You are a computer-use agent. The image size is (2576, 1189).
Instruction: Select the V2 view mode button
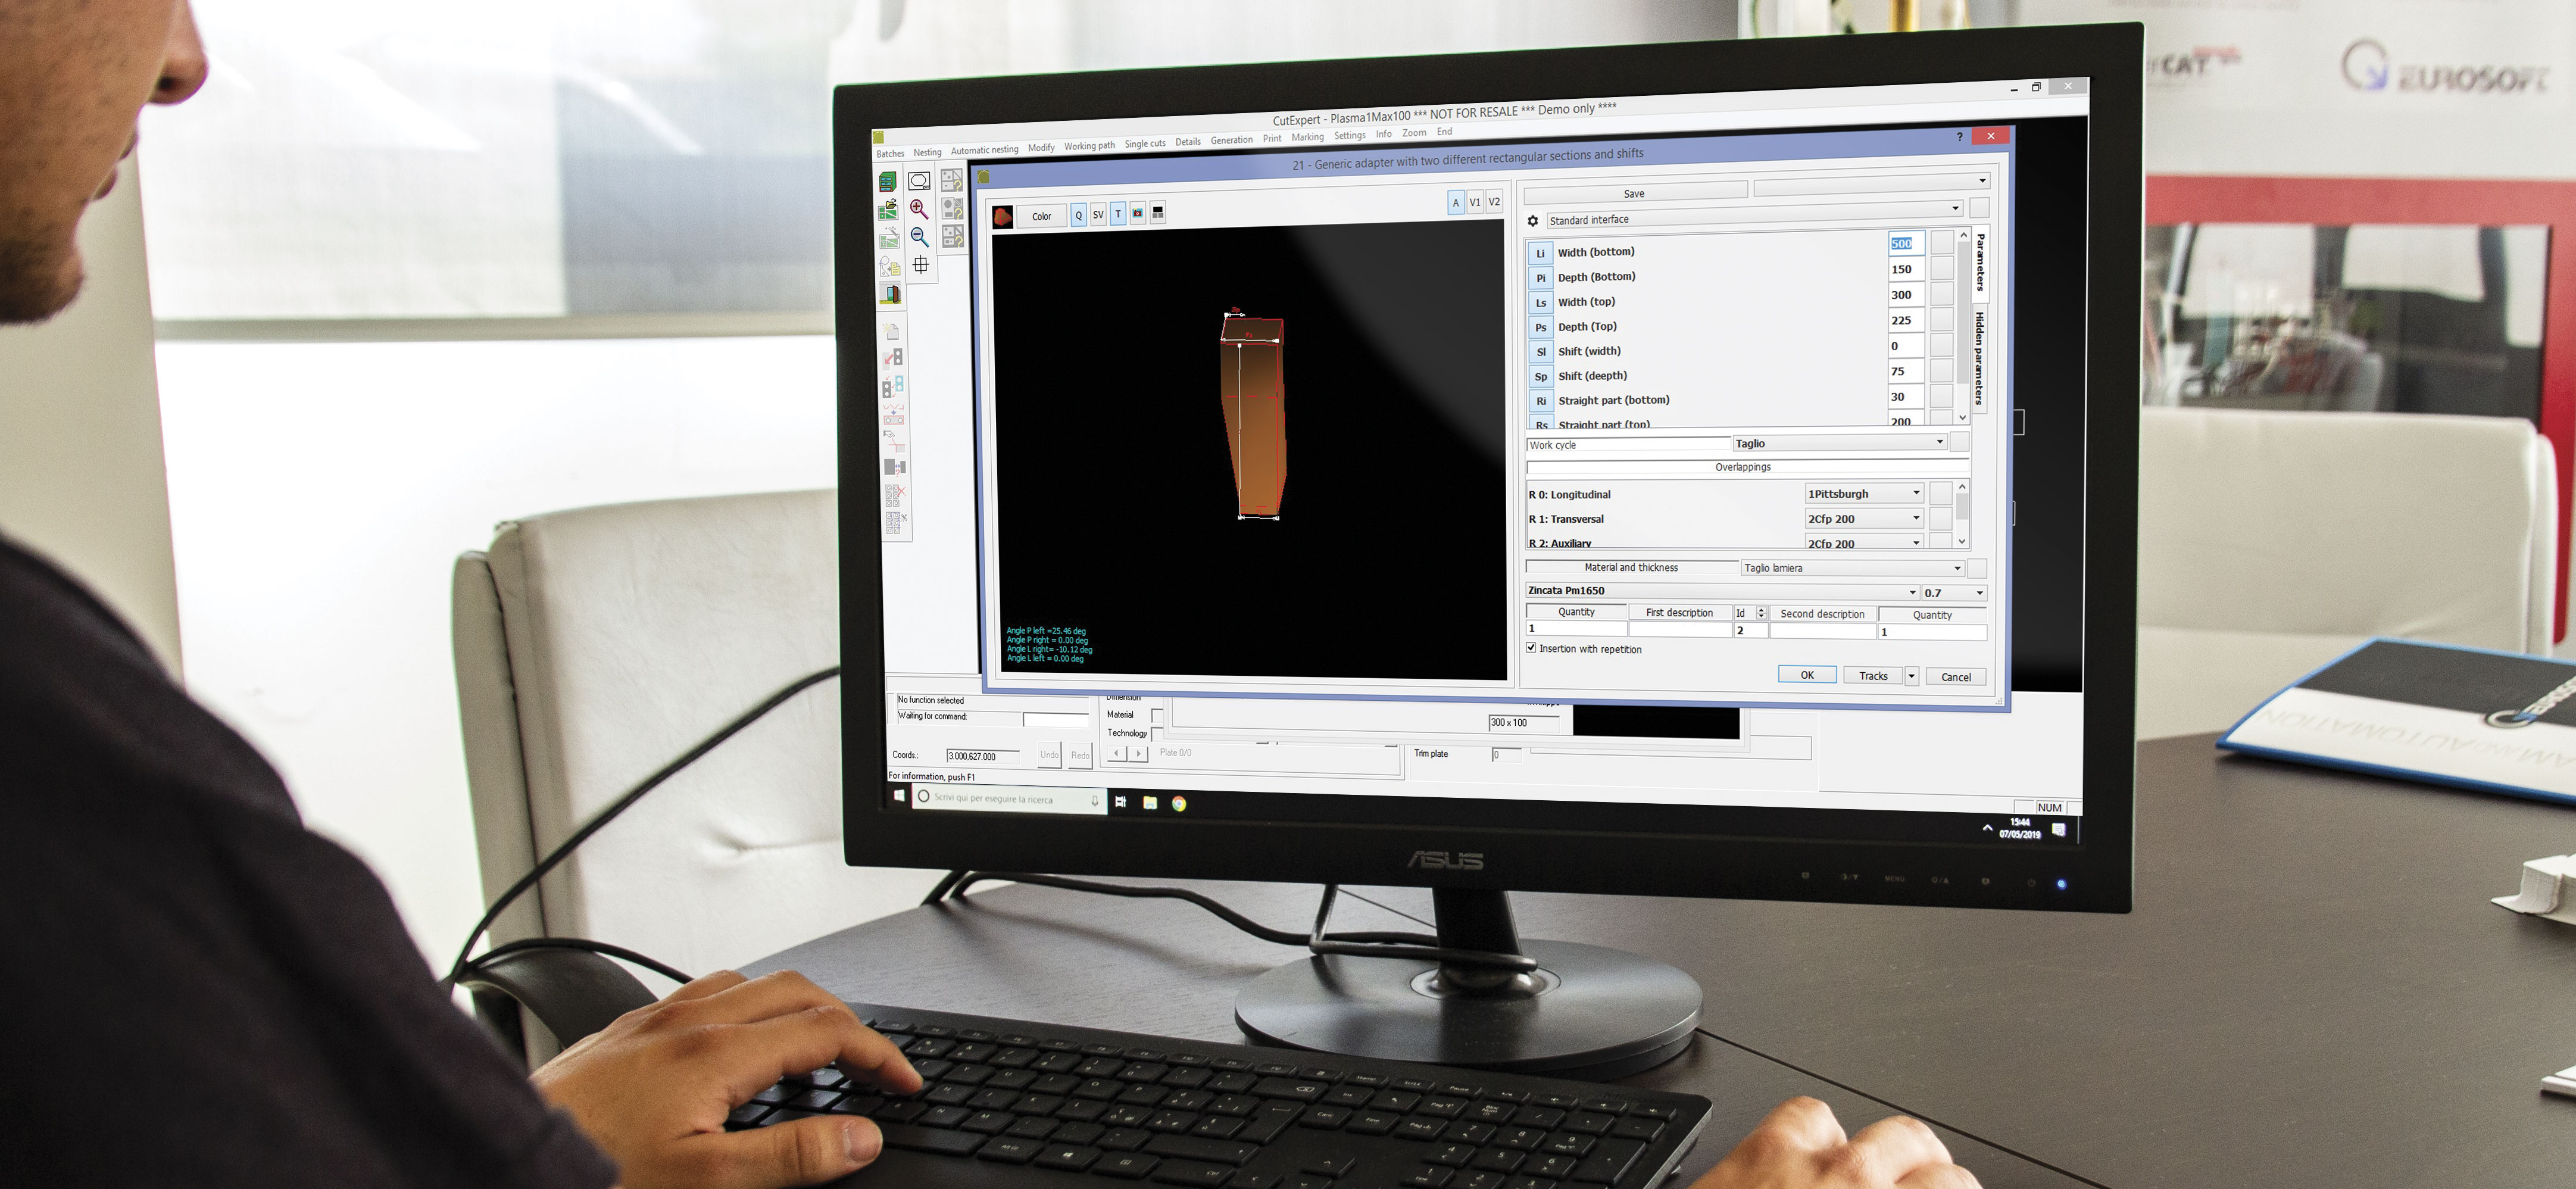1494,201
